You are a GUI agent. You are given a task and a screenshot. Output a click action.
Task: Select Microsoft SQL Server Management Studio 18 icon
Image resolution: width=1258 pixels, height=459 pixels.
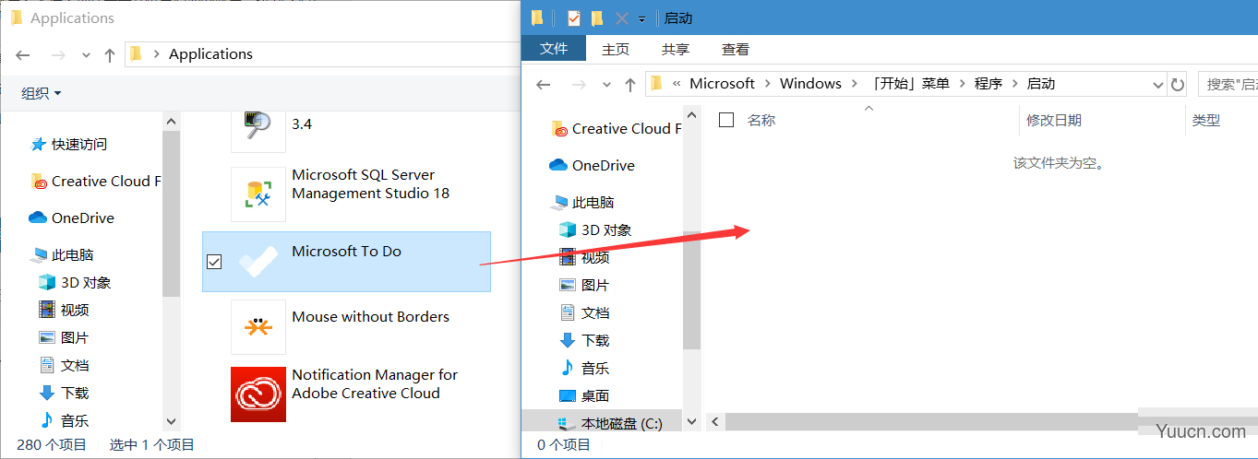[x=258, y=194]
